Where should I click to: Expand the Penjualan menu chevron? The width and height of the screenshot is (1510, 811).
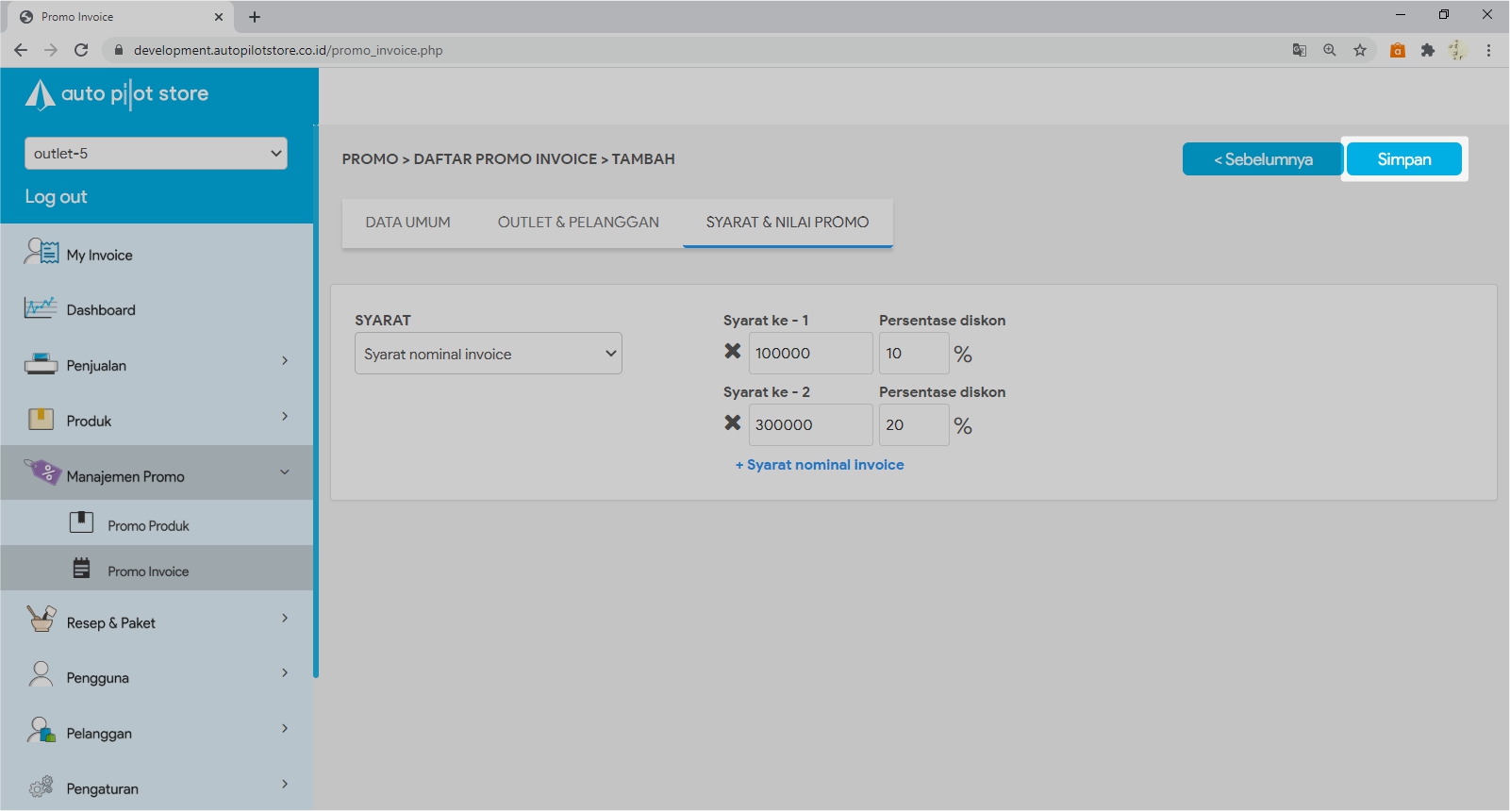click(285, 361)
